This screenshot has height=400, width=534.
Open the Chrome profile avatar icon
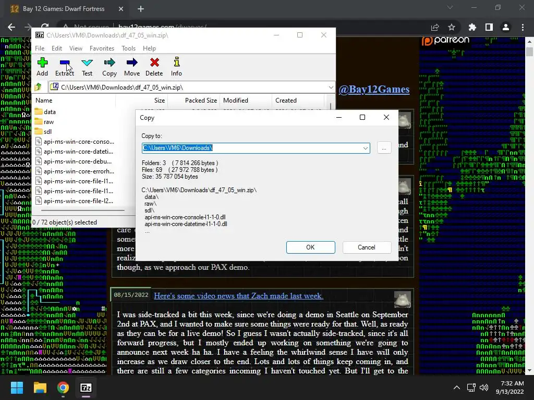pos(506,27)
